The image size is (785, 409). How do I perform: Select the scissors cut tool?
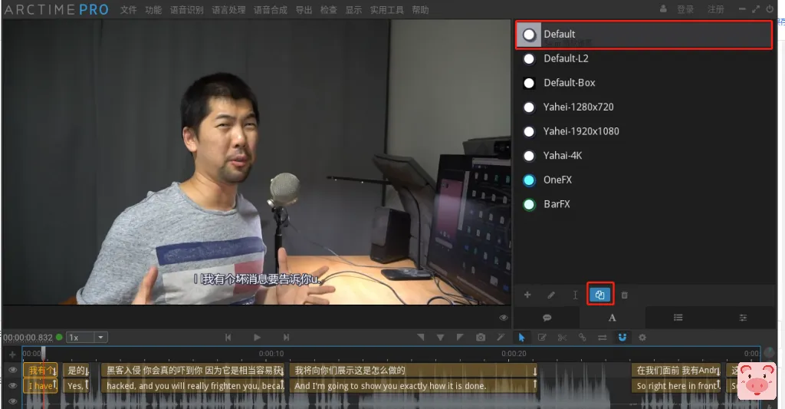(562, 338)
